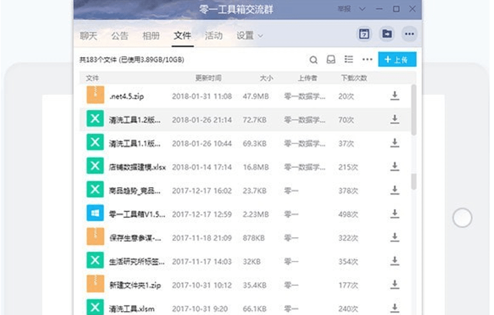Download the 商品趋势 spreadsheet
The height and width of the screenshot is (315, 494).
pos(395,190)
